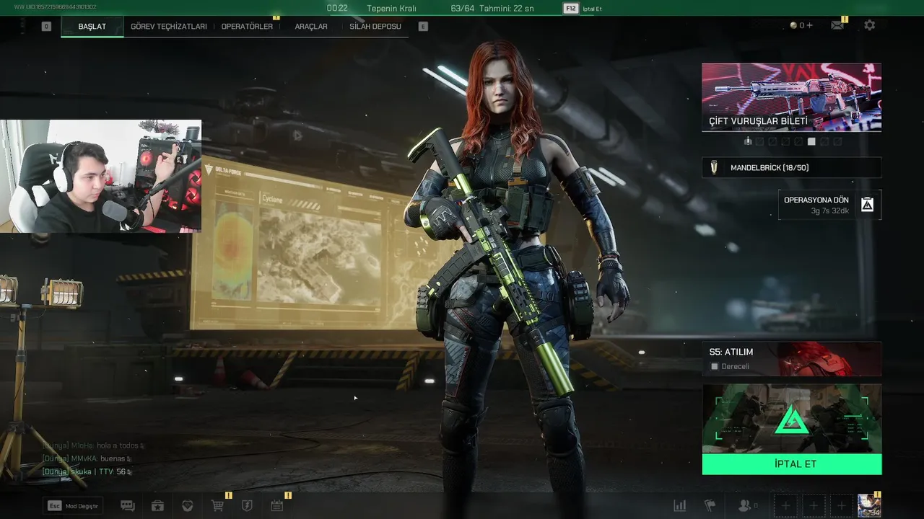Click chat message from MMvKA
The width and height of the screenshot is (924, 519).
[x=85, y=458]
